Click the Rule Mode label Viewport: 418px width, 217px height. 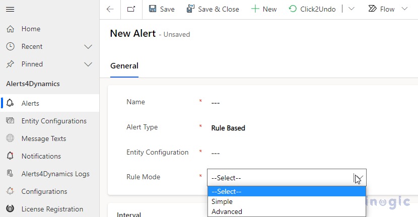click(x=144, y=177)
